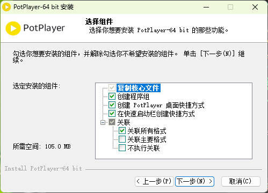This screenshot has width=268, height=193.
Task: Toggle 创建 PotPlayer 桌面快捷方式 checkbox
Action: pyautogui.click(x=112, y=105)
